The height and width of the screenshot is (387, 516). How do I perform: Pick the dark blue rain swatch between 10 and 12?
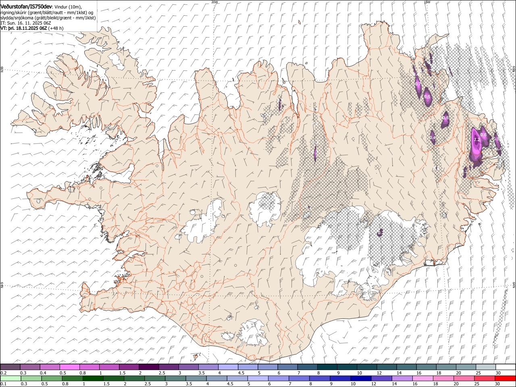pos(361,378)
